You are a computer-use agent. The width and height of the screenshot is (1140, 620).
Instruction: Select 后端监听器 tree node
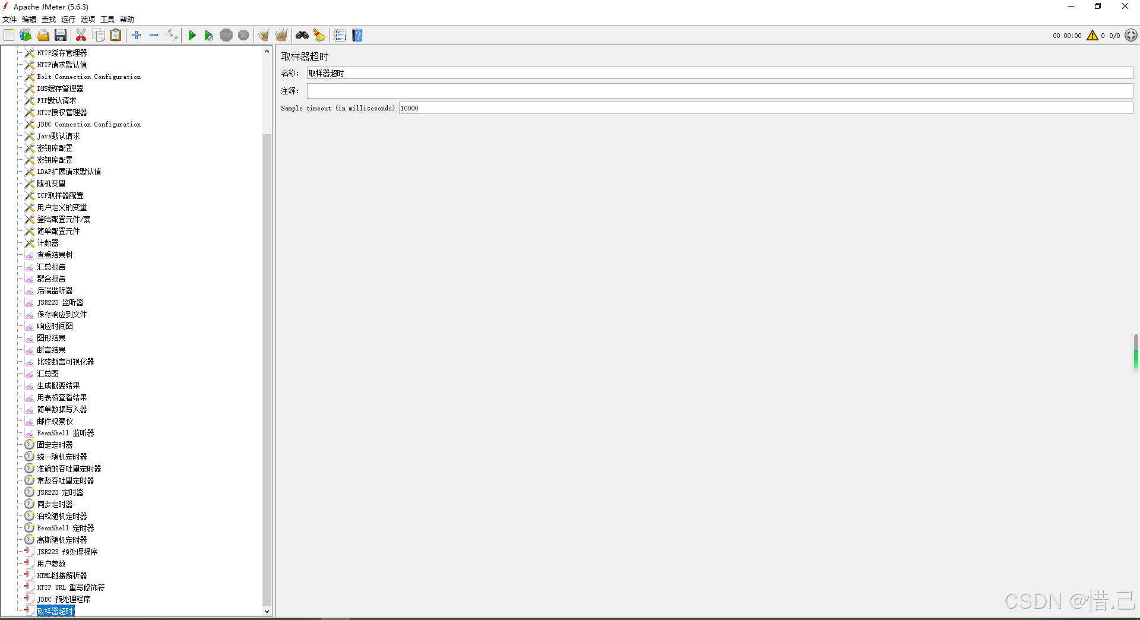coord(55,290)
